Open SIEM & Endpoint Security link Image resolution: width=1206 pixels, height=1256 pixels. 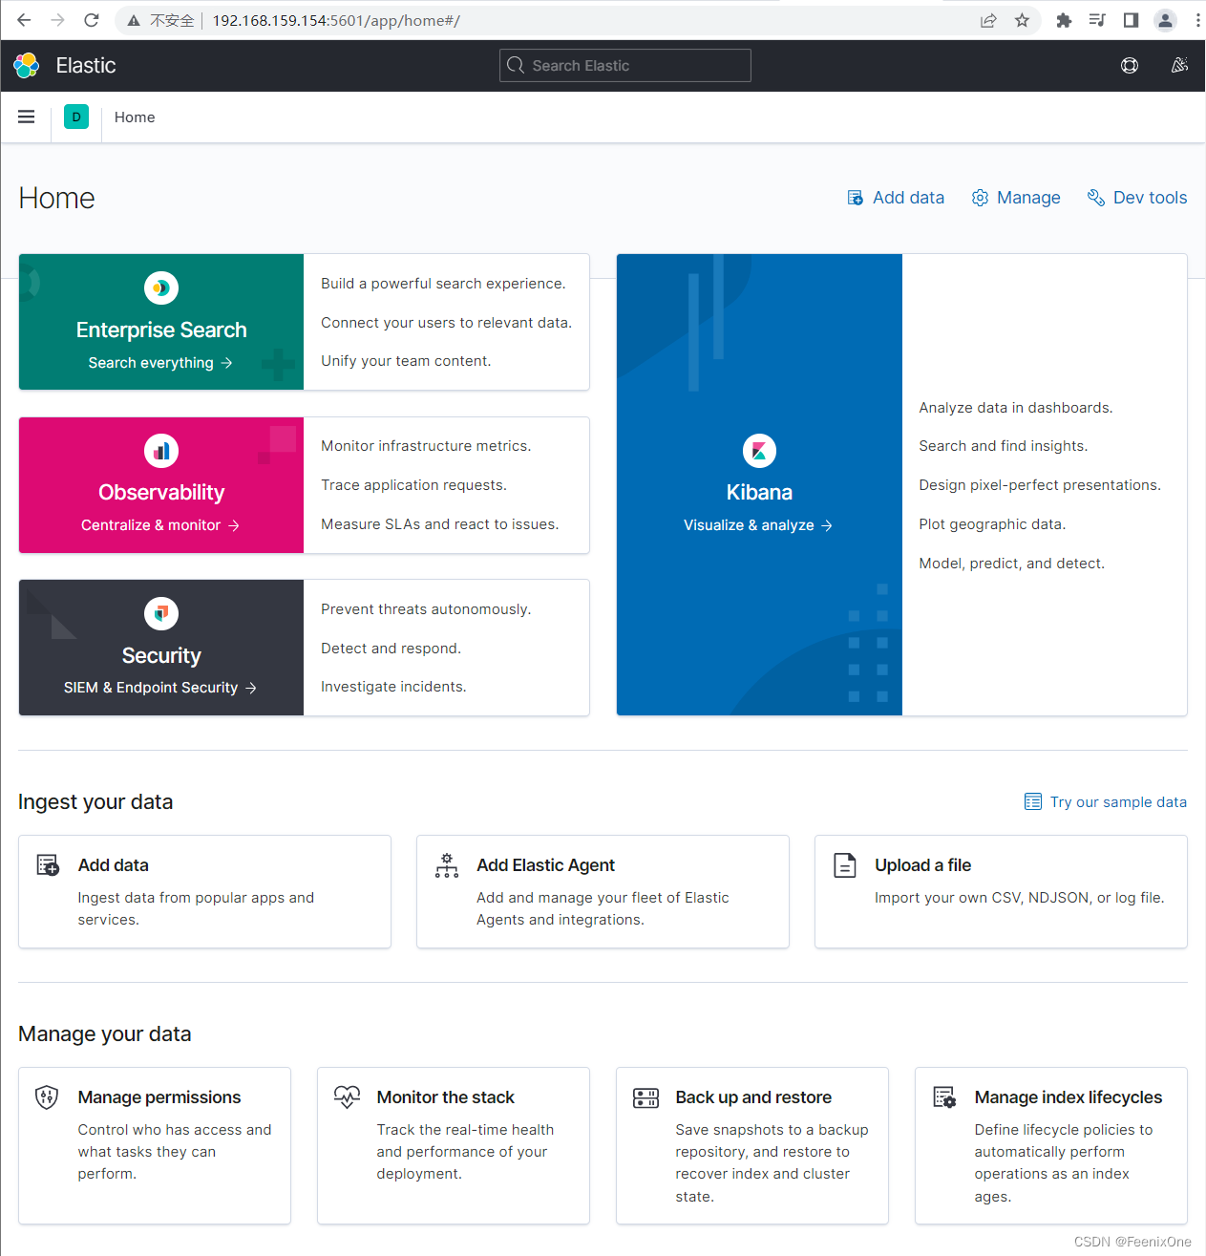[x=160, y=688]
